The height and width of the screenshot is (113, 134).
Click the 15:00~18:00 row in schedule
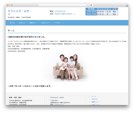[x=102, y=14]
